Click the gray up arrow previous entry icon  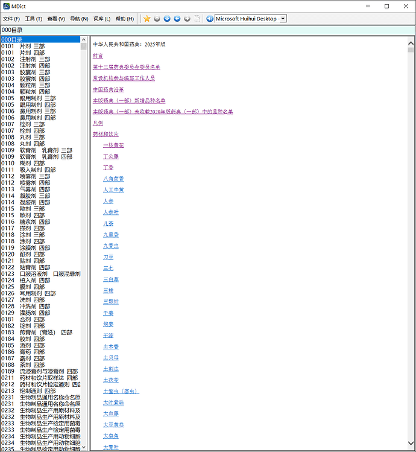157,19
